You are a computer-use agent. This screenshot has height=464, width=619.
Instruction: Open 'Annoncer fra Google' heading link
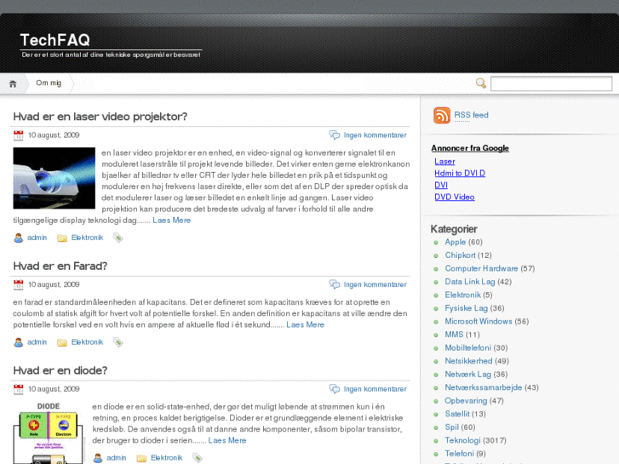coord(470,148)
